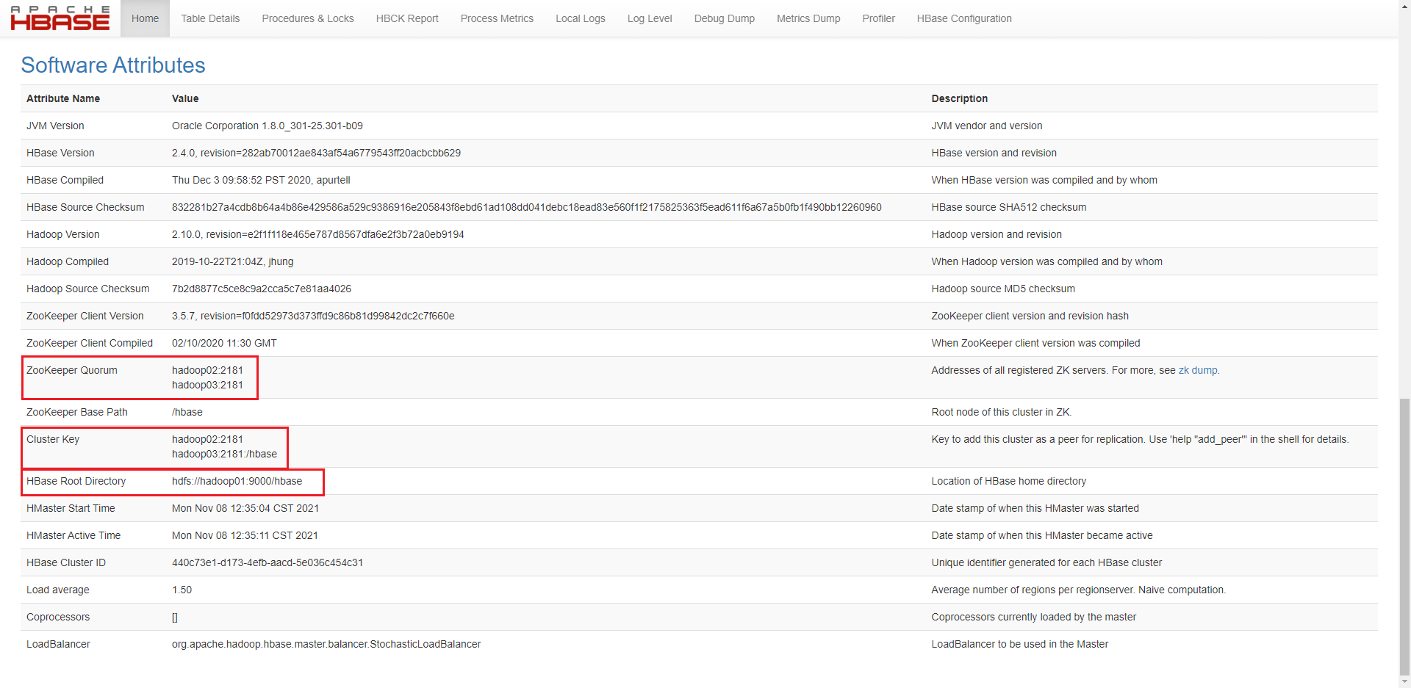Select the /hbase base path value
1411x688 pixels.
coord(187,412)
